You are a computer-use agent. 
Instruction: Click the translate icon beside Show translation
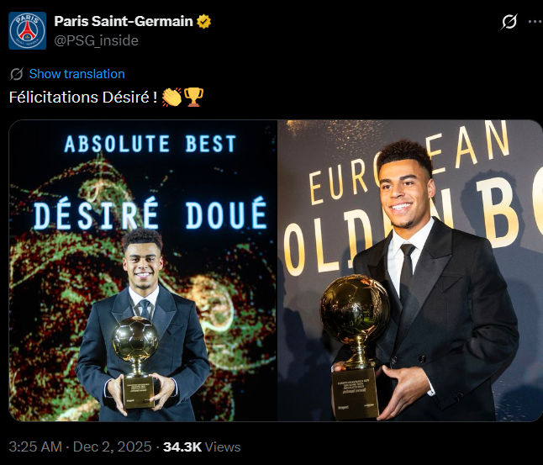[17, 74]
